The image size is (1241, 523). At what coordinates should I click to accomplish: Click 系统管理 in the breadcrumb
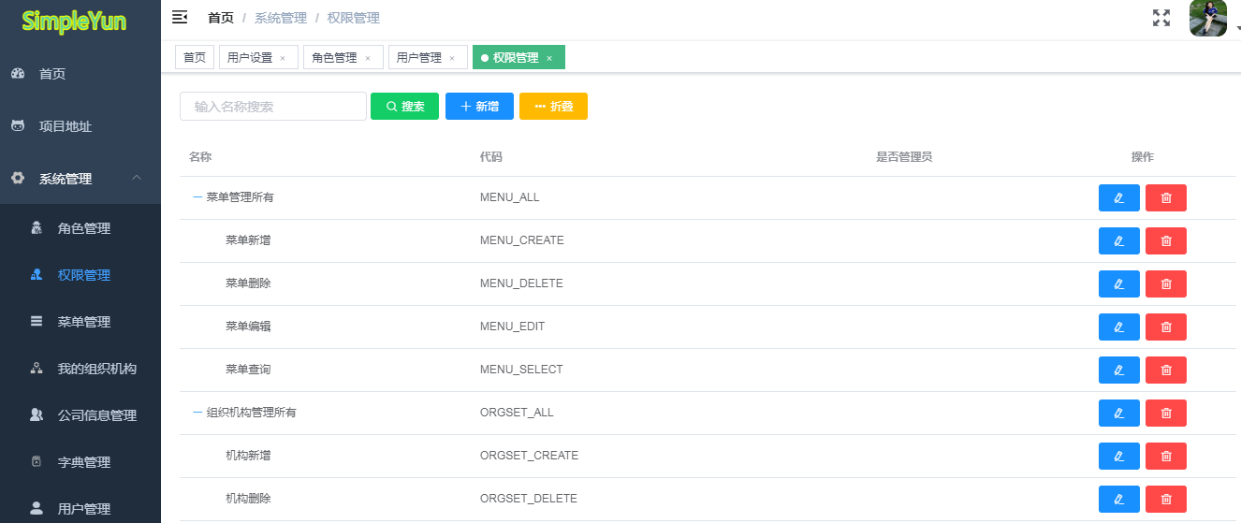pyautogui.click(x=281, y=18)
